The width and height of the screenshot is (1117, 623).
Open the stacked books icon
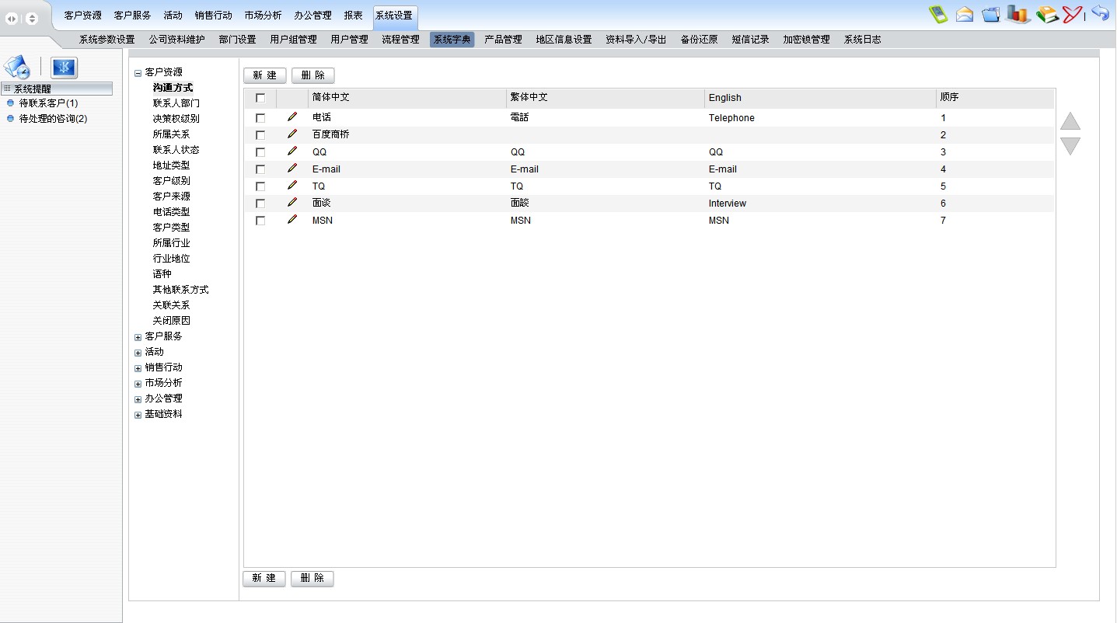[1047, 14]
